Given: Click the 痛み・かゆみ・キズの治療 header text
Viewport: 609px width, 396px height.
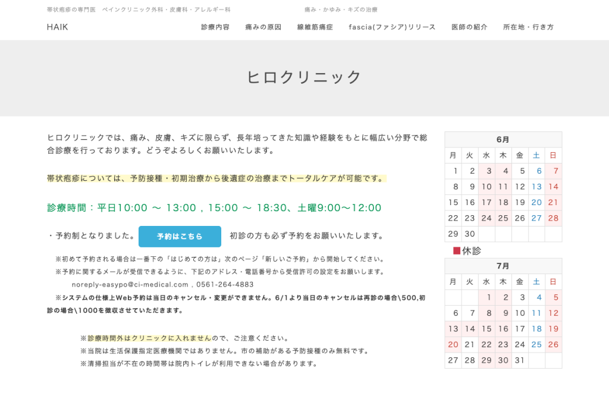Looking at the screenshot, I should (341, 10).
